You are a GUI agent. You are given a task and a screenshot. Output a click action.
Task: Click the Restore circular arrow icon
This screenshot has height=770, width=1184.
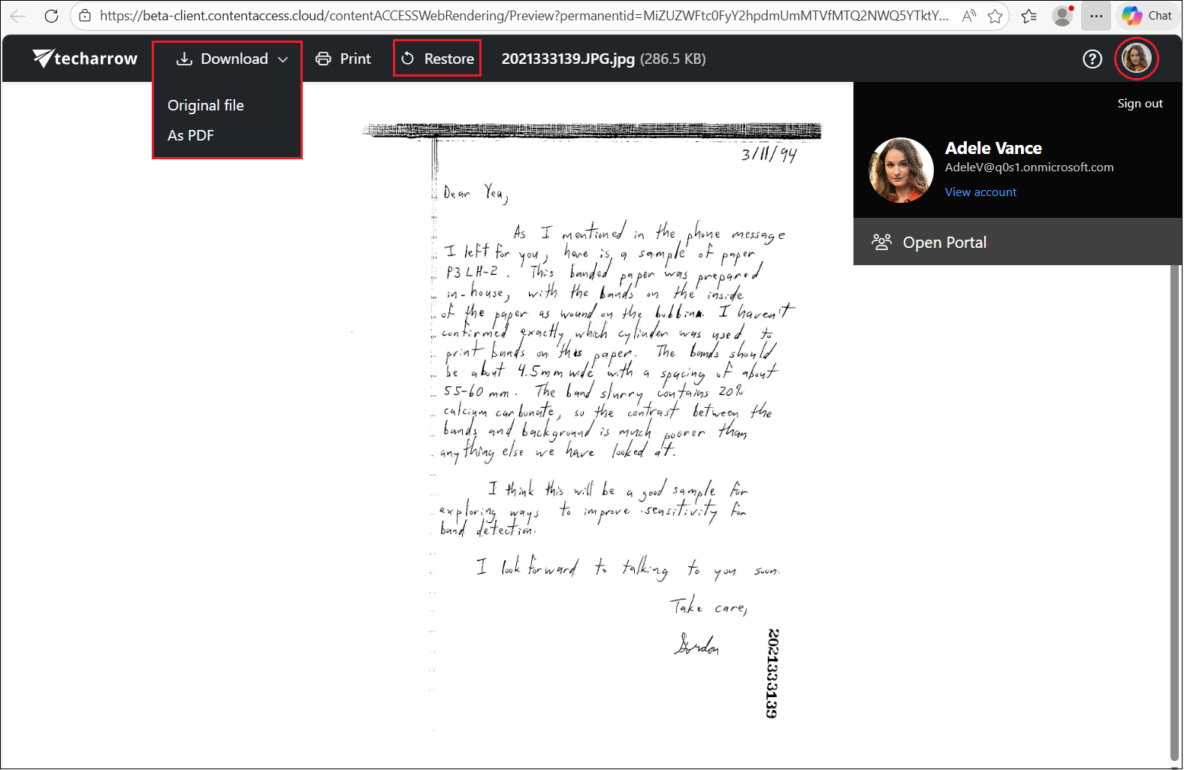pyautogui.click(x=407, y=59)
